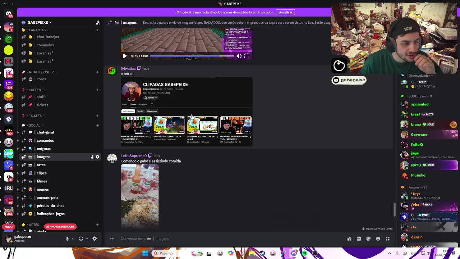The width and height of the screenshot is (460, 259).
Task: Click the invite people icon beside GABEPEIXE
Action: pyautogui.click(x=98, y=22)
